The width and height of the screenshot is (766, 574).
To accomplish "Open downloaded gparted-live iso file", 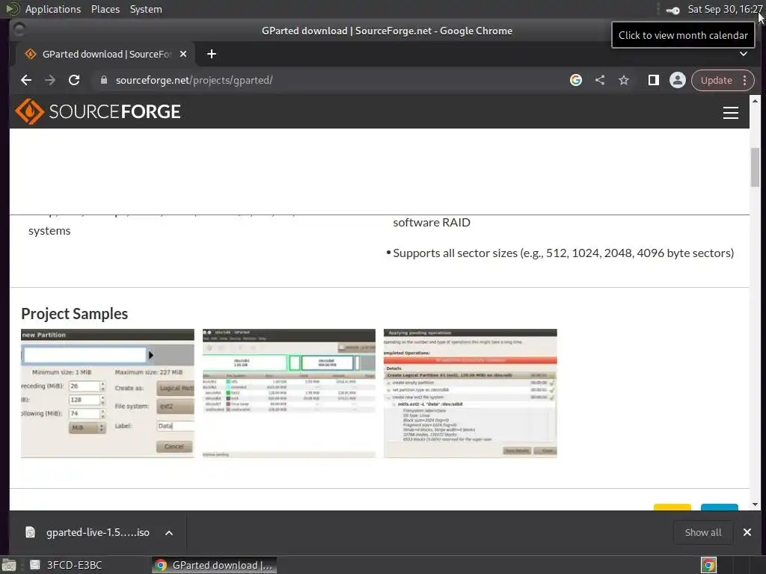I will point(98,532).
